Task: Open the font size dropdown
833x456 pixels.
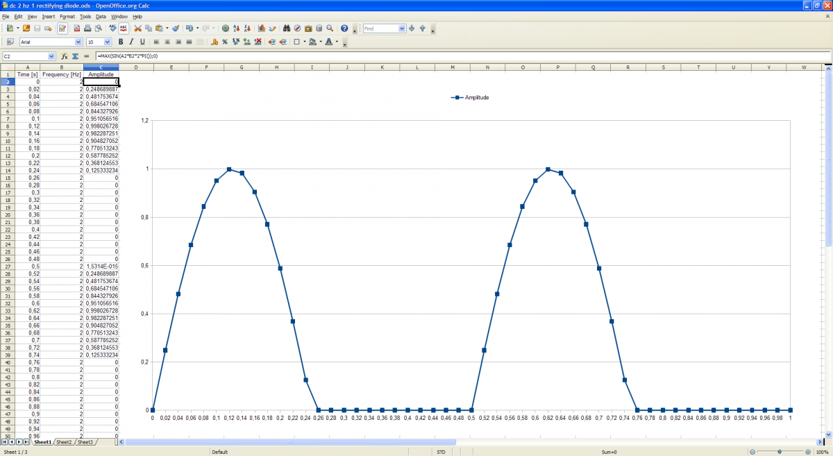Action: pos(107,42)
